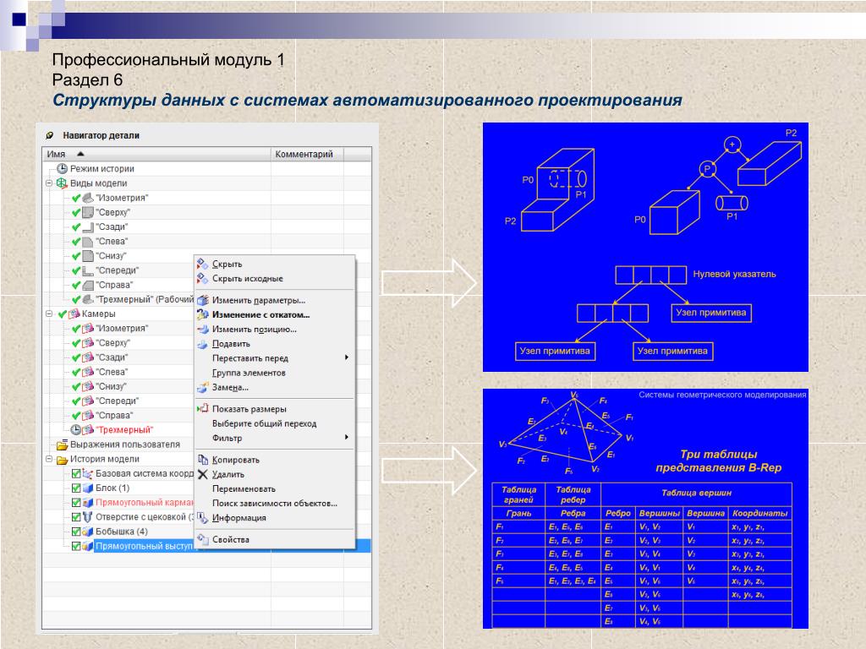Screen dimensions: 866x649
Task: Collapse the Виды модели tree node
Action: [x=48, y=183]
